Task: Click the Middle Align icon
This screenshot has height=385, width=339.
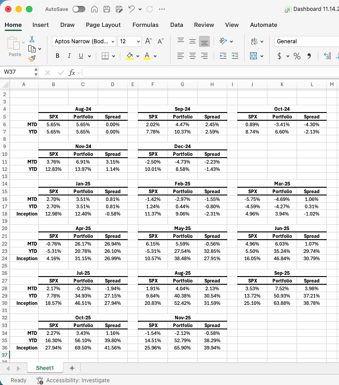Action: click(x=193, y=41)
